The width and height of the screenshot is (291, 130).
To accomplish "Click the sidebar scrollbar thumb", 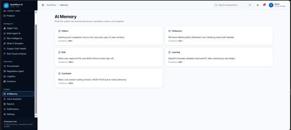I will [36, 69].
